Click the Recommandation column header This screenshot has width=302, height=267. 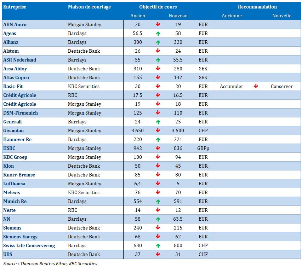(x=257, y=7)
